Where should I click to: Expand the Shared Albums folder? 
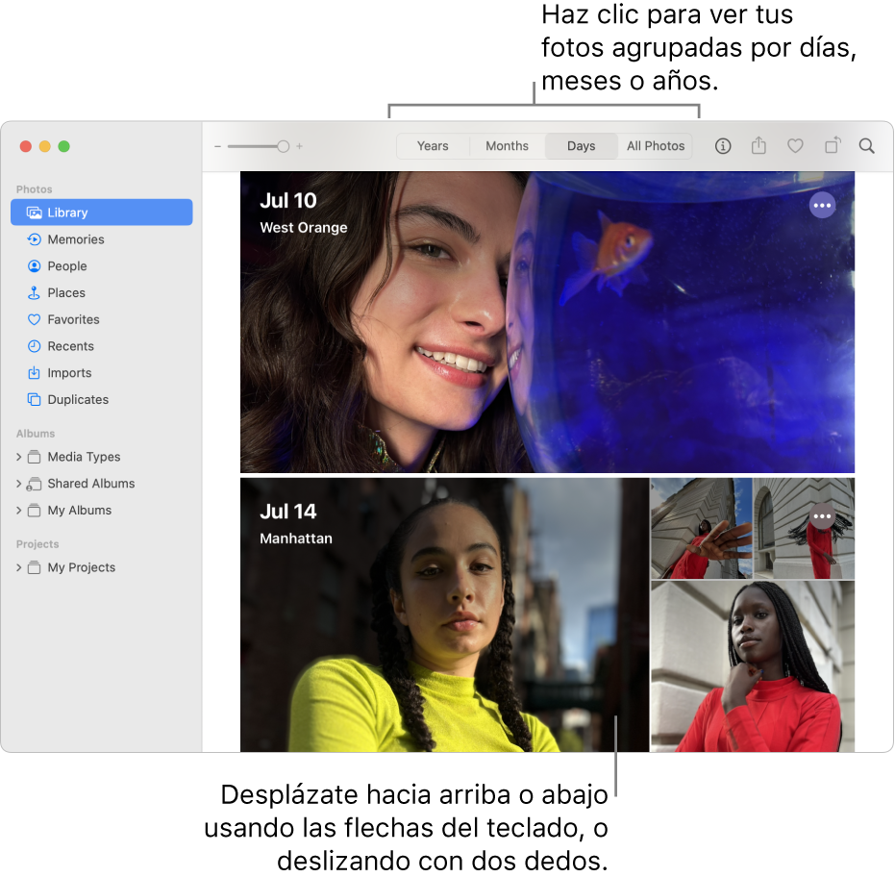click(x=18, y=484)
